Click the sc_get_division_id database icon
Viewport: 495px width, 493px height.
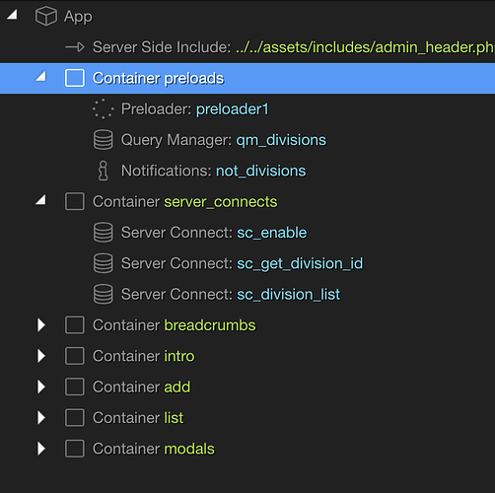pyautogui.click(x=104, y=263)
